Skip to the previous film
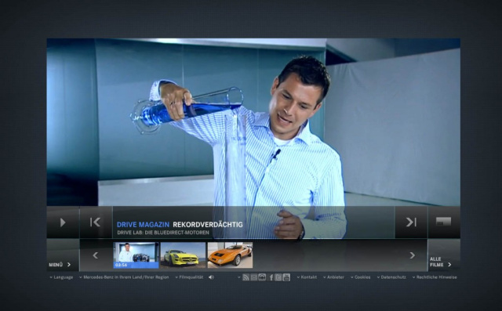The width and height of the screenshot is (502, 311). tap(96, 222)
